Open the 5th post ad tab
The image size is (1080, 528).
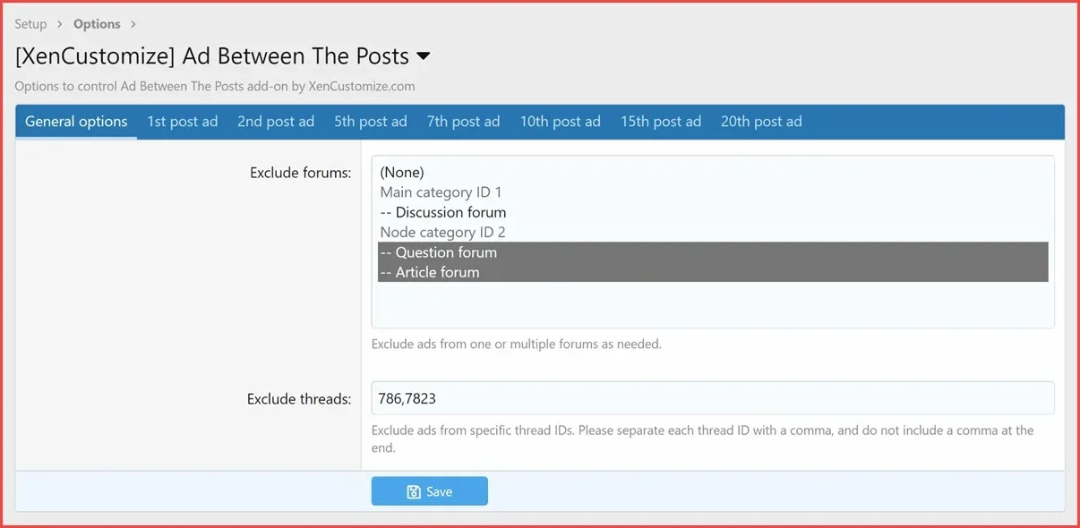(x=370, y=121)
